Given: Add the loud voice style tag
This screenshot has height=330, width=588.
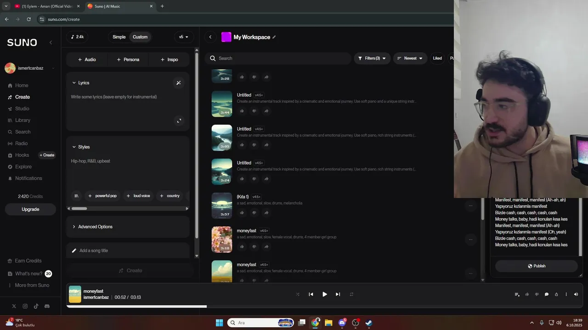Looking at the screenshot, I should pos(138,196).
